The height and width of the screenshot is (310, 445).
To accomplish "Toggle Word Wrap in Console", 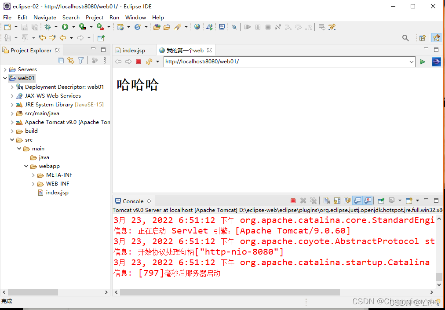I will tap(347, 201).
